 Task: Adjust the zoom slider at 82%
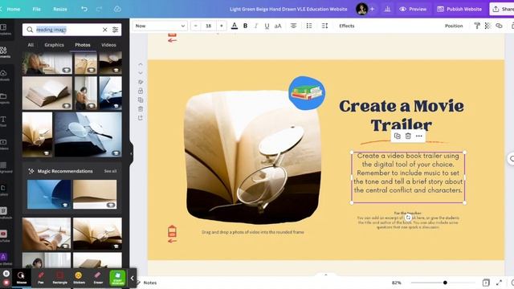click(x=445, y=283)
